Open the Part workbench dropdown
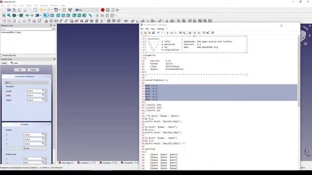Viewport: 312px width, 175px height. point(87,10)
